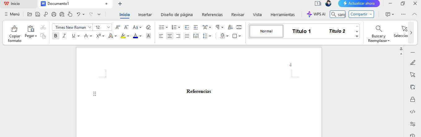Decrease indent icon
The image size is (421, 137).
click(187, 27)
